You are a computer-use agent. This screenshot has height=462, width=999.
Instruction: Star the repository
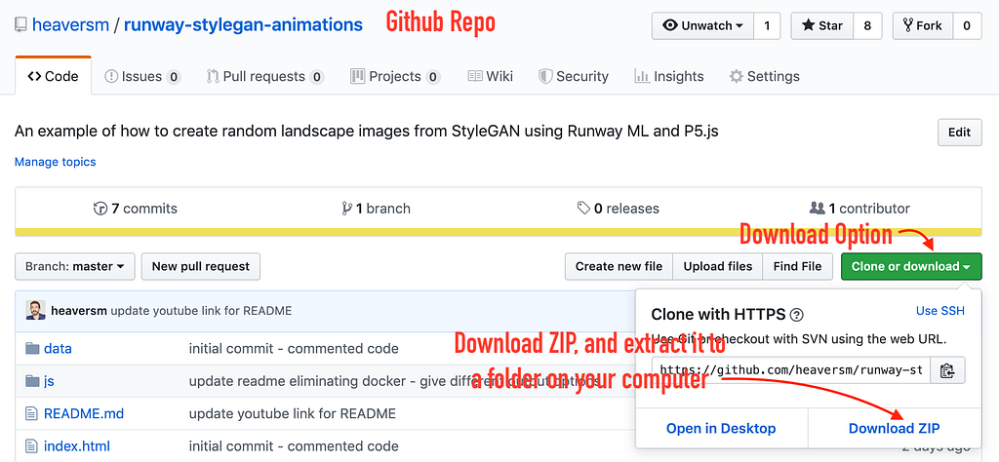[x=822, y=26]
